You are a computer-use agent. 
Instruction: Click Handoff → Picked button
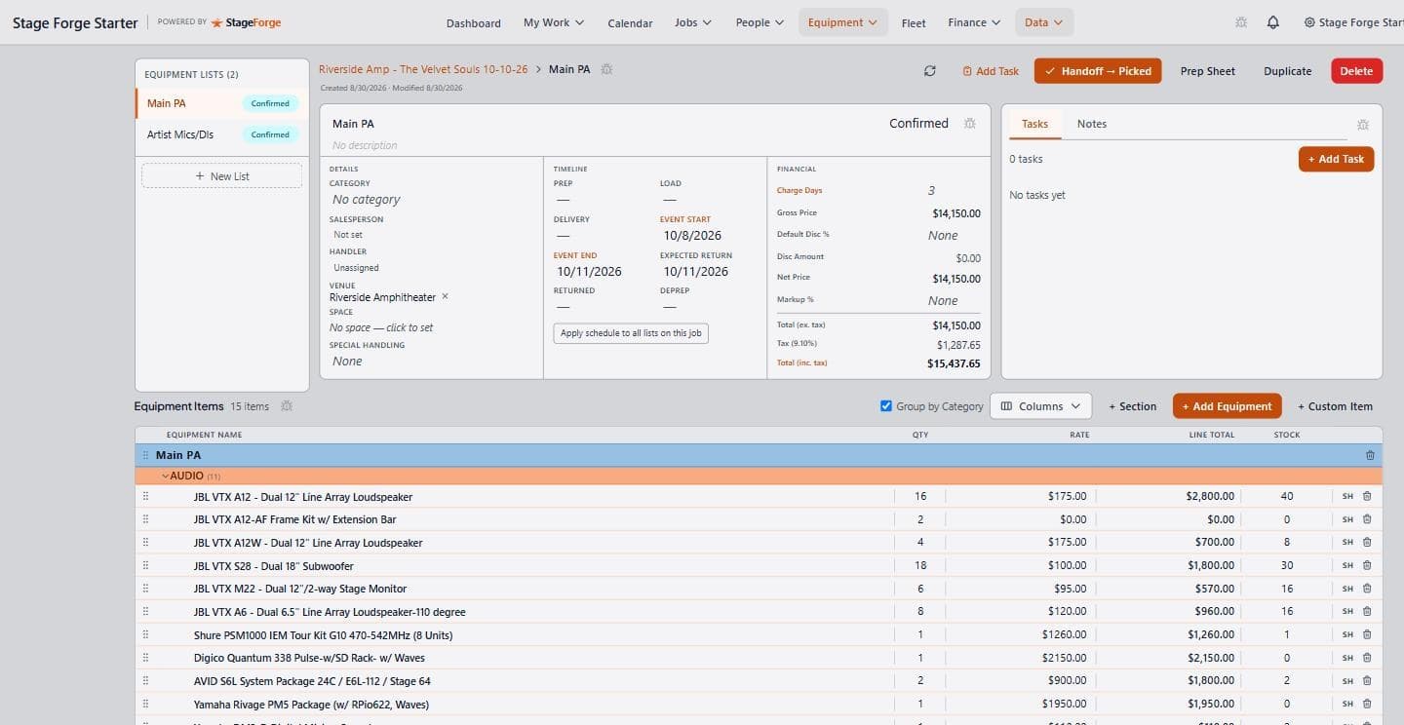(1098, 71)
